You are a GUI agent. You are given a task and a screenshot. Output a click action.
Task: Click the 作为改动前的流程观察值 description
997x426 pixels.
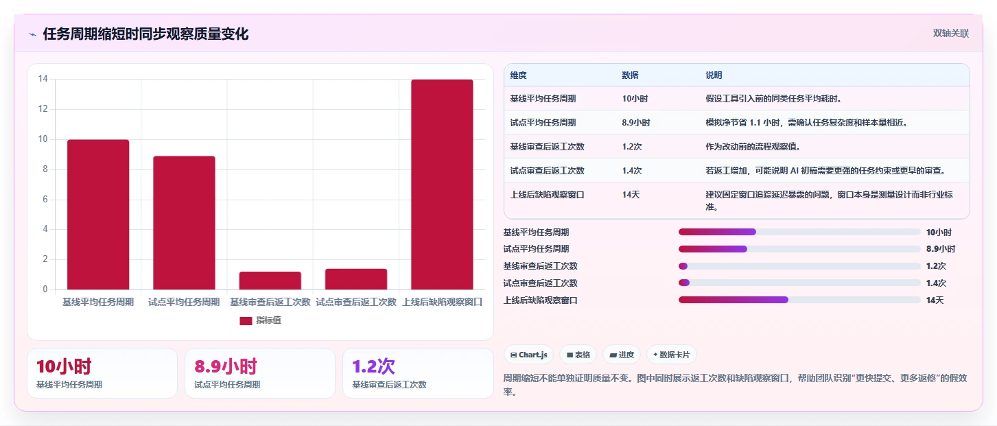[753, 147]
